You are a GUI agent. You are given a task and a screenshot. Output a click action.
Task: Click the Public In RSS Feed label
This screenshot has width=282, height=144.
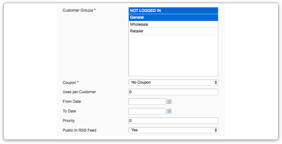pyautogui.click(x=80, y=130)
